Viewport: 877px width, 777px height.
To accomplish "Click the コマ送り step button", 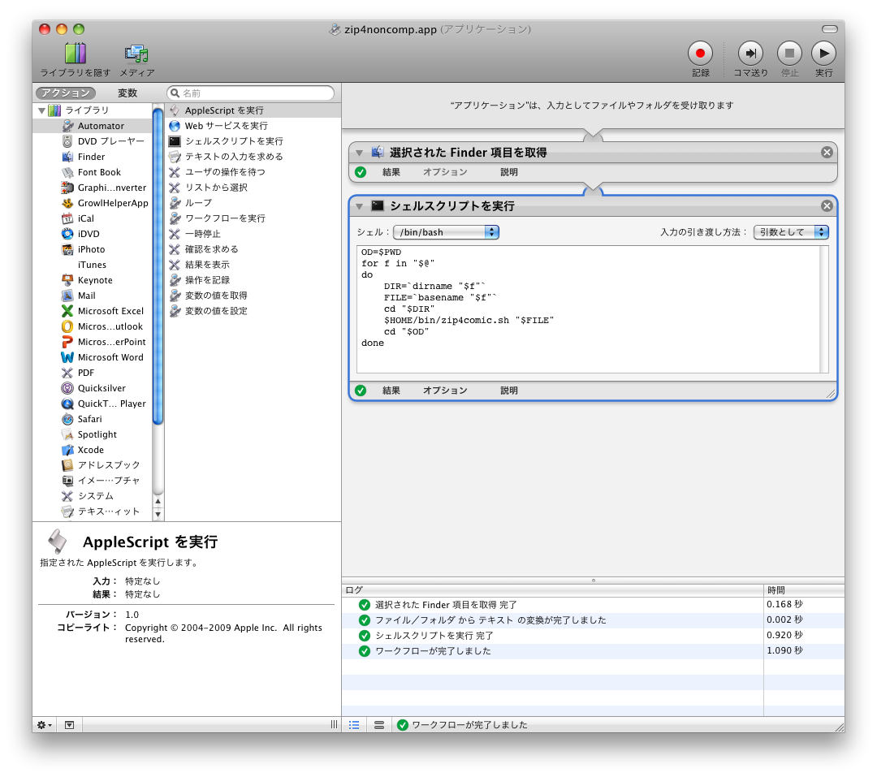I will click(750, 54).
